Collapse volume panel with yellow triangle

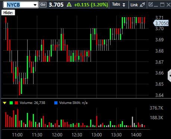[4, 103]
